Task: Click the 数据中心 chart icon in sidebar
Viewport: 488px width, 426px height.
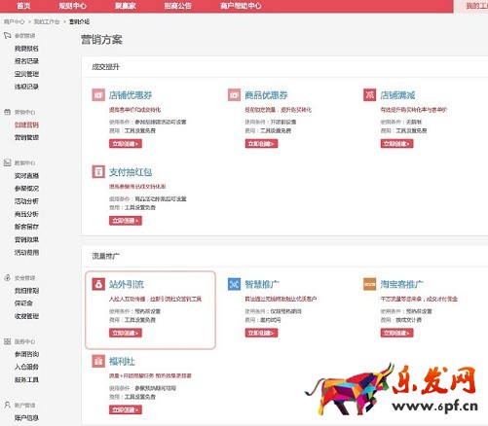Action: [7, 162]
